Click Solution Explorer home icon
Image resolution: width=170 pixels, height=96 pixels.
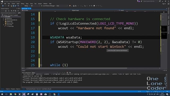(x=6, y=11)
